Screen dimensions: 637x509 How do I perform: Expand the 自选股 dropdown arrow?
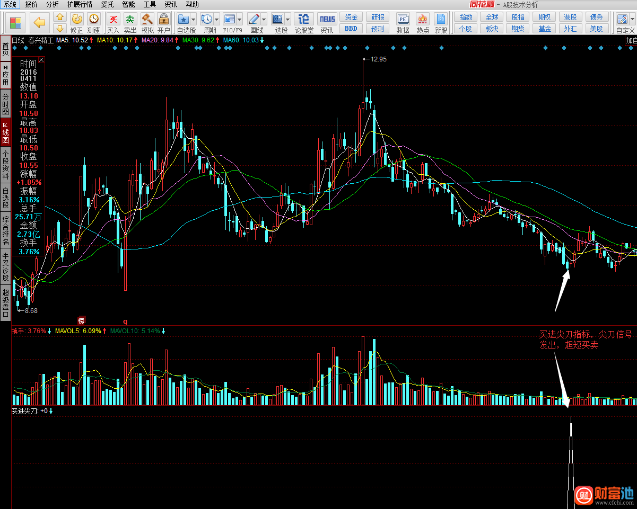[x=193, y=19]
